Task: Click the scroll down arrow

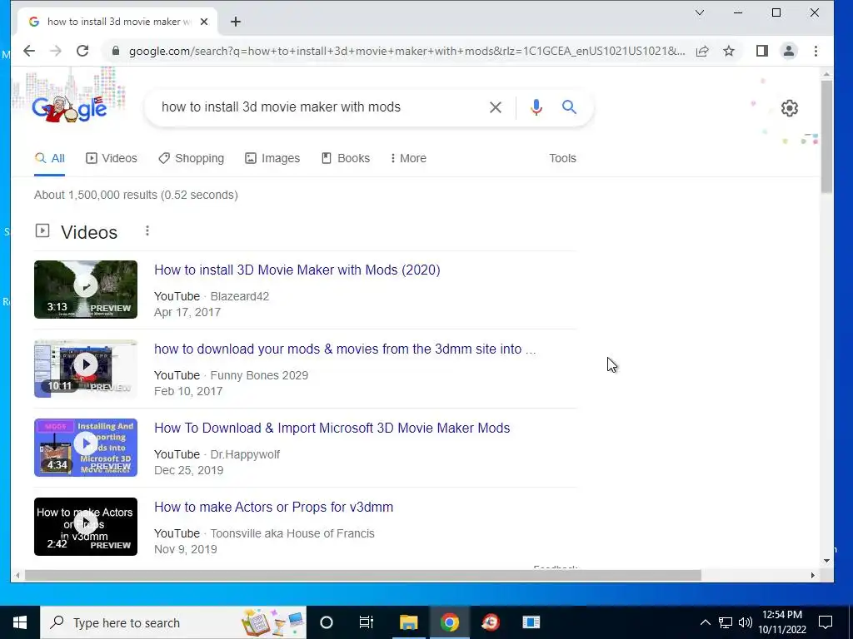Action: (826, 561)
